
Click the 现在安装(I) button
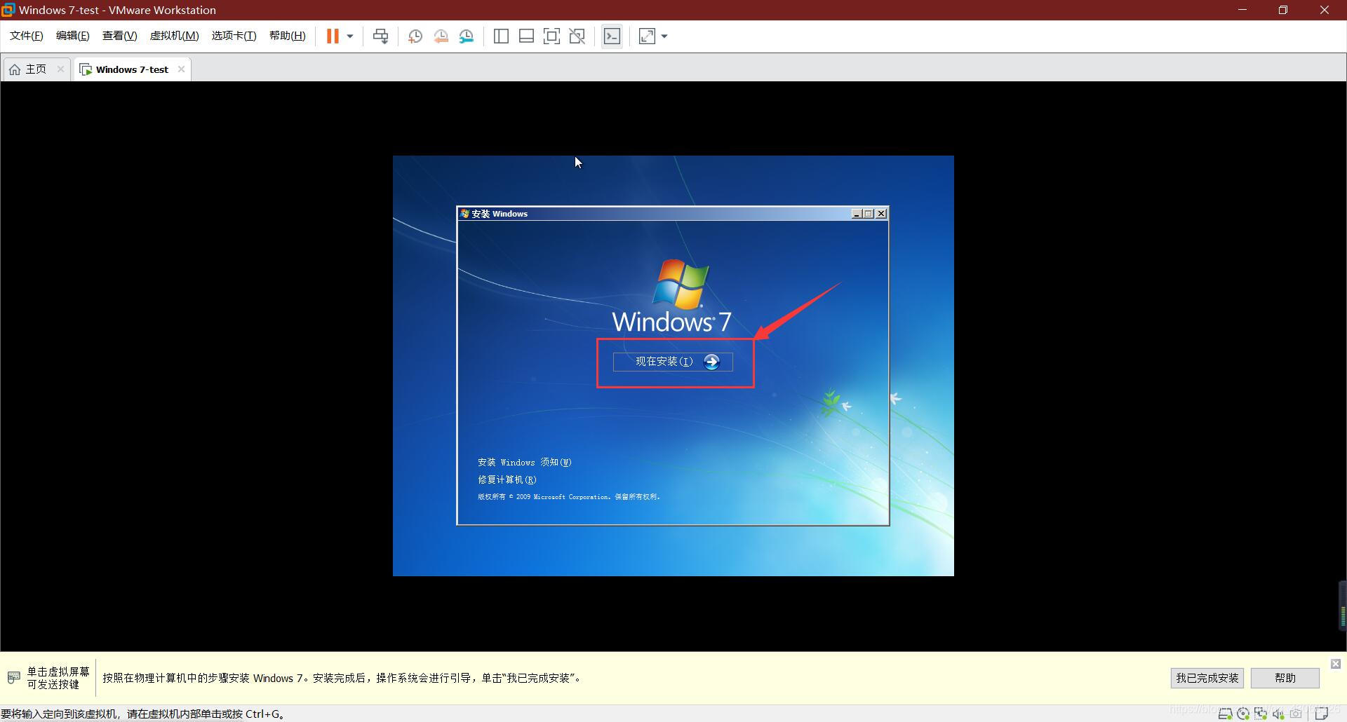click(x=673, y=362)
